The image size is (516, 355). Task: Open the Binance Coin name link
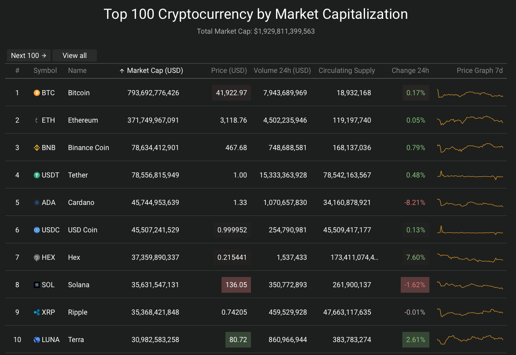tap(88, 148)
